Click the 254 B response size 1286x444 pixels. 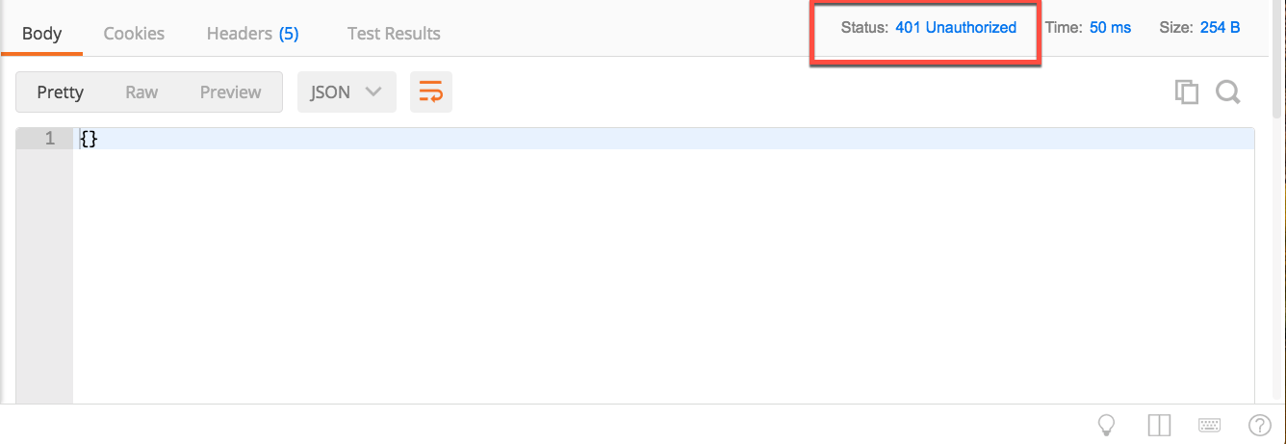point(1220,28)
